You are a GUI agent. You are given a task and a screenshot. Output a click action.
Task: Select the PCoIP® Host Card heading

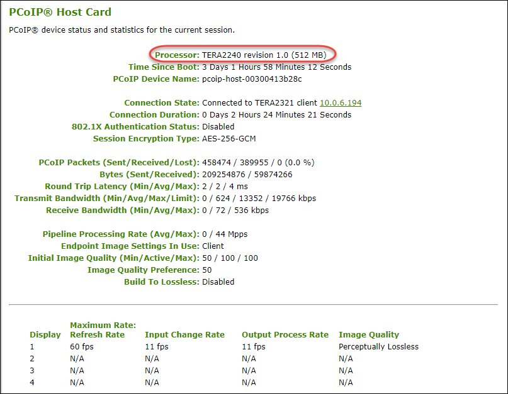coord(60,12)
